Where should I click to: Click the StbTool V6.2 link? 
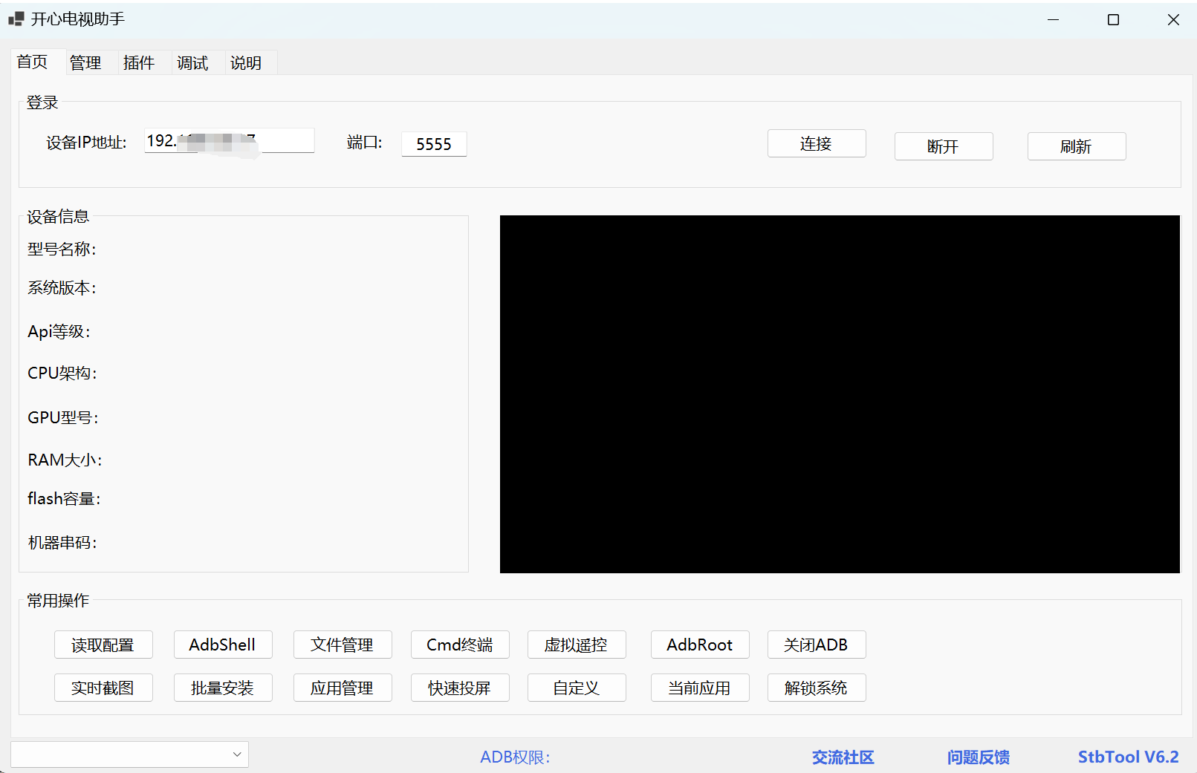1128,757
